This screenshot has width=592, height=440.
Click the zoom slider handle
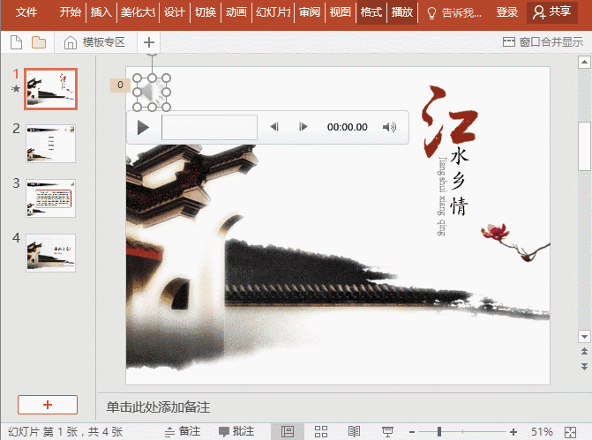pos(439,431)
